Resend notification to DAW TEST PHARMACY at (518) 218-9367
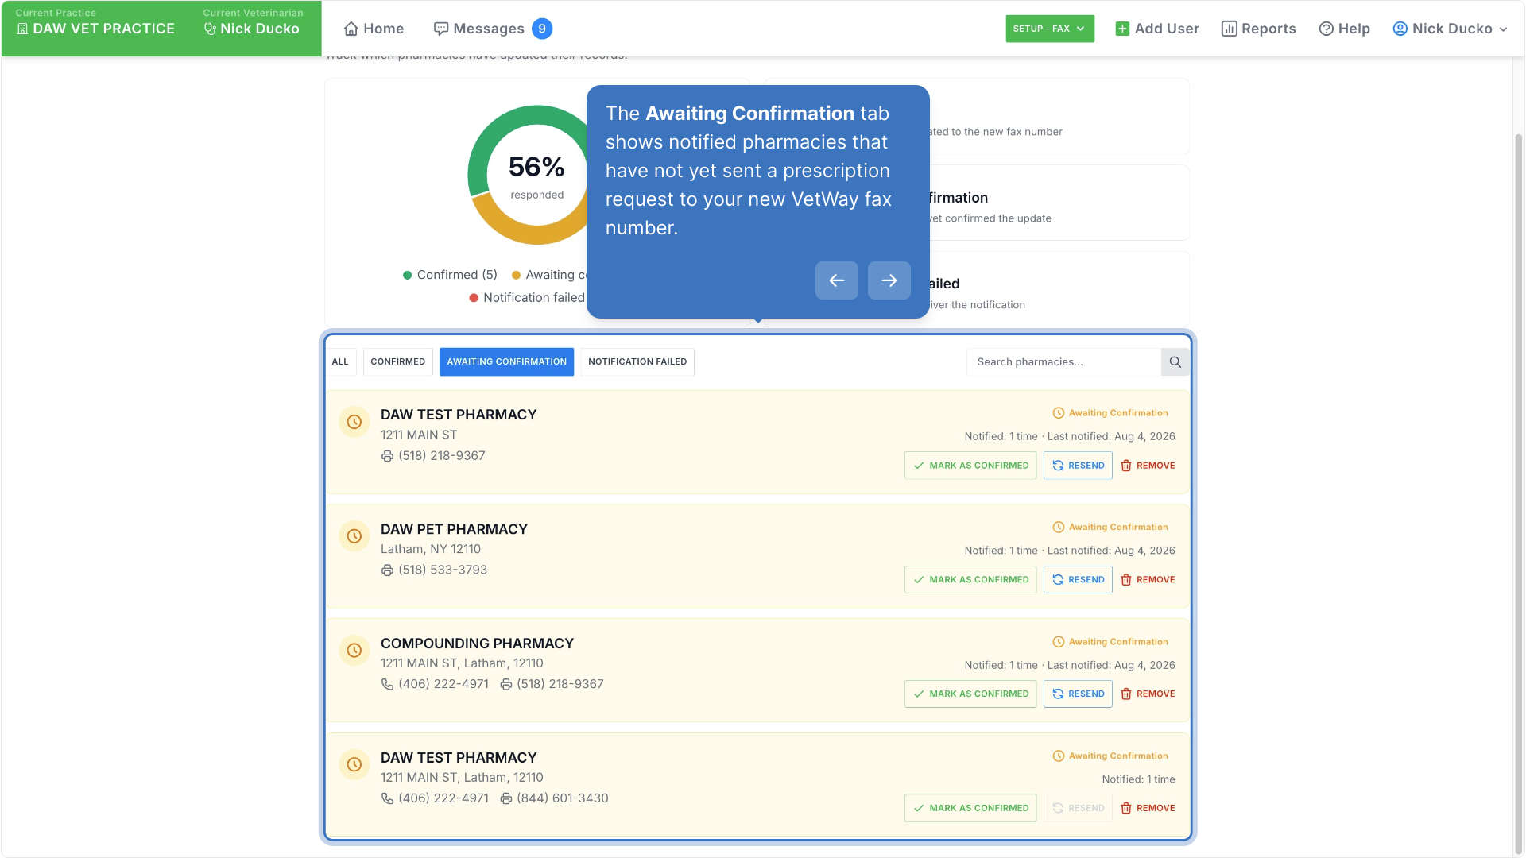 point(1078,466)
